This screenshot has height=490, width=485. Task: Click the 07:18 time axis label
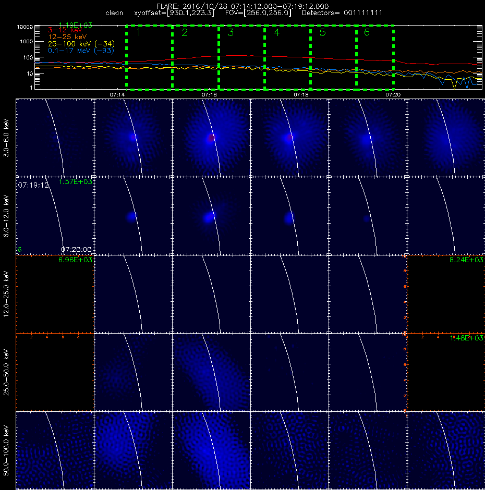[x=301, y=94]
